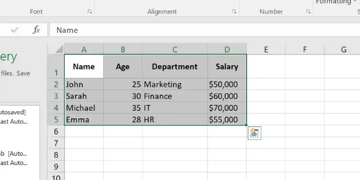
Task: Select row 2 header
Action: pyautogui.click(x=56, y=84)
